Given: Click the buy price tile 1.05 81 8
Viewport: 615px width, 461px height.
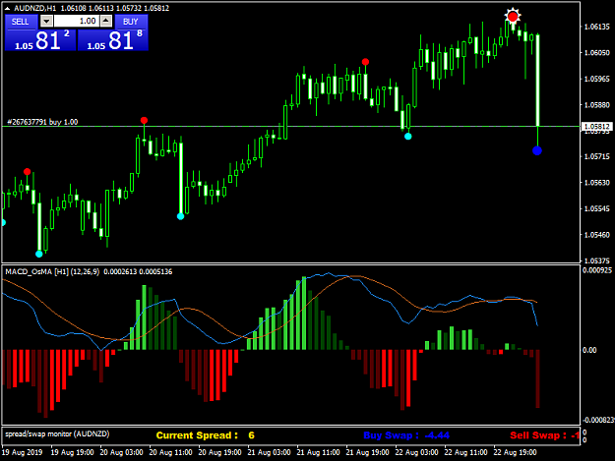Looking at the screenshot, I should point(113,40).
